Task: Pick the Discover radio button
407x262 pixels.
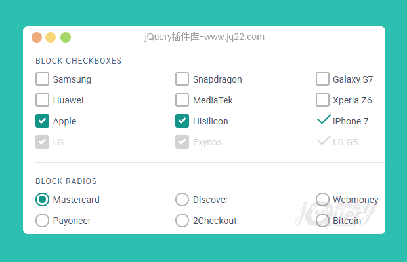Action: pyautogui.click(x=182, y=200)
